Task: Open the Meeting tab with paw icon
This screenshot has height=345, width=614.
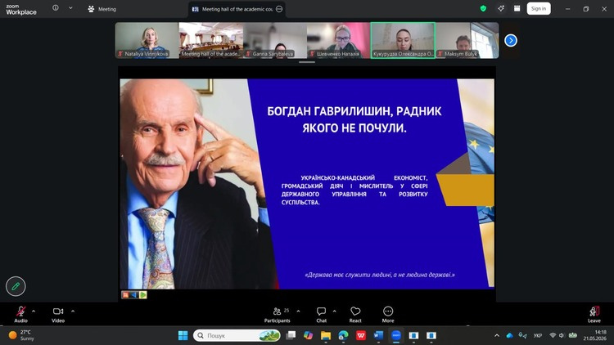Action: 102,9
